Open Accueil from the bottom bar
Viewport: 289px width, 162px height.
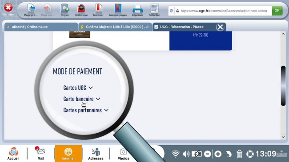[x=13, y=154]
